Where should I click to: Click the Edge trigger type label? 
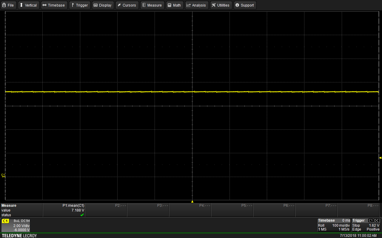(x=357, y=229)
